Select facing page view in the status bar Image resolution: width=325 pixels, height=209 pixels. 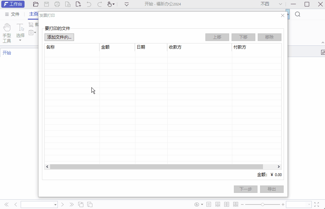pyautogui.click(x=226, y=204)
